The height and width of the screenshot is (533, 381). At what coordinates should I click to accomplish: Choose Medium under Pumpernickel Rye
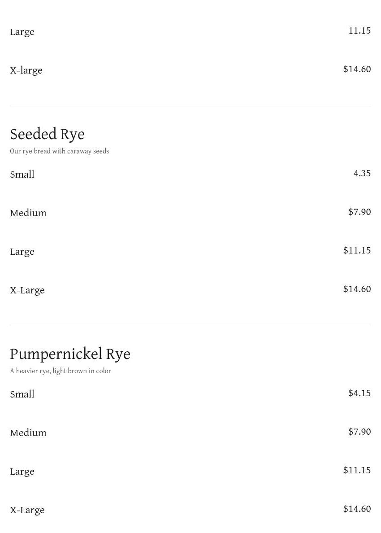[x=28, y=433]
